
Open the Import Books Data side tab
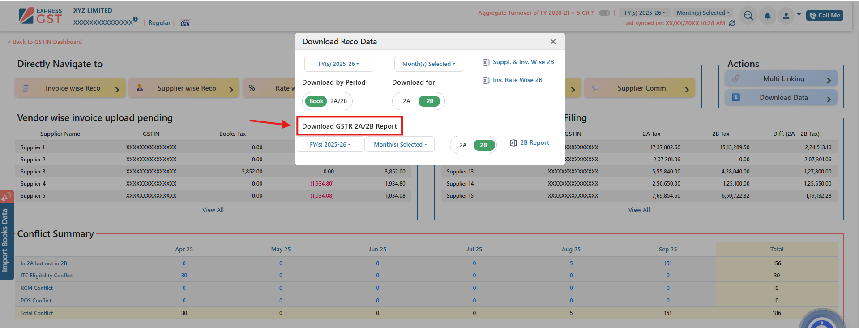(5, 241)
